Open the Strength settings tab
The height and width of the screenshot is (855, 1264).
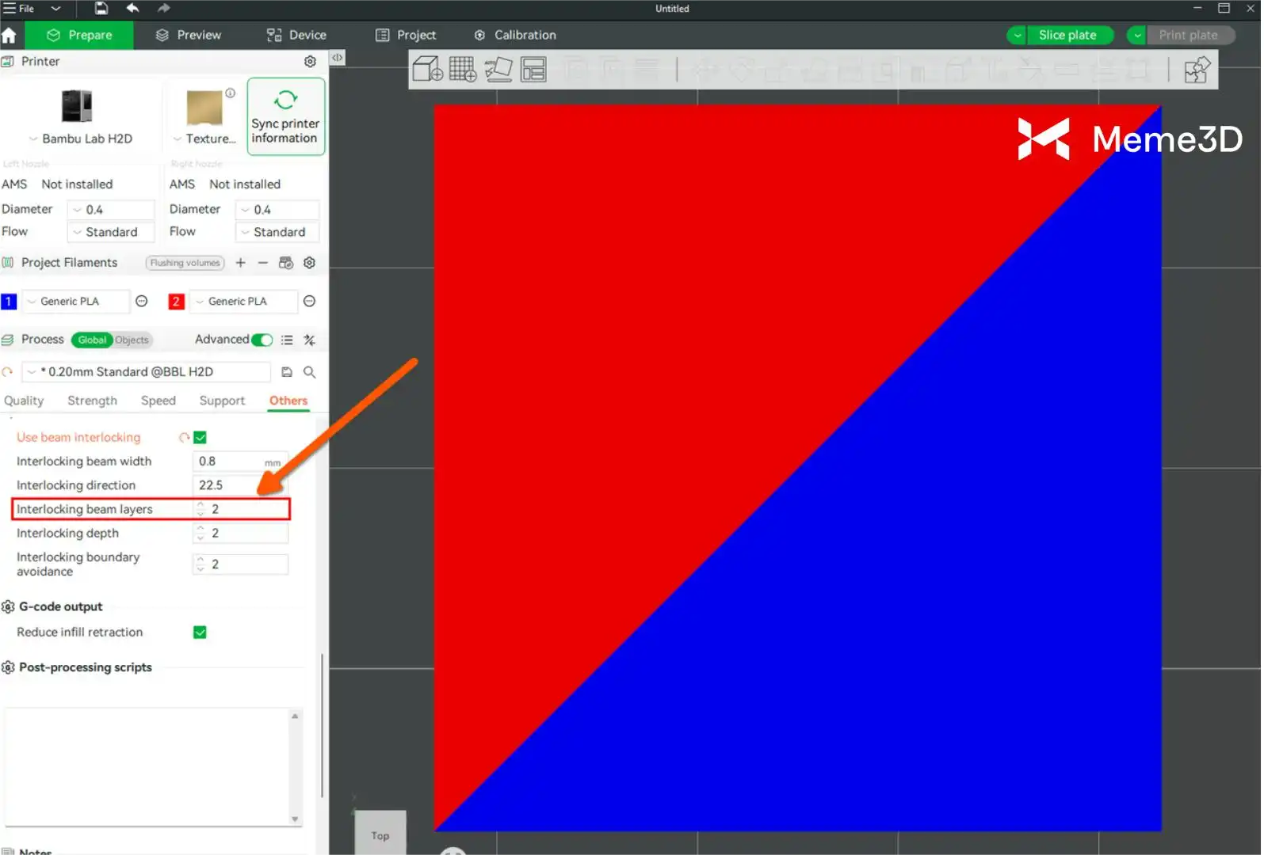coord(92,401)
